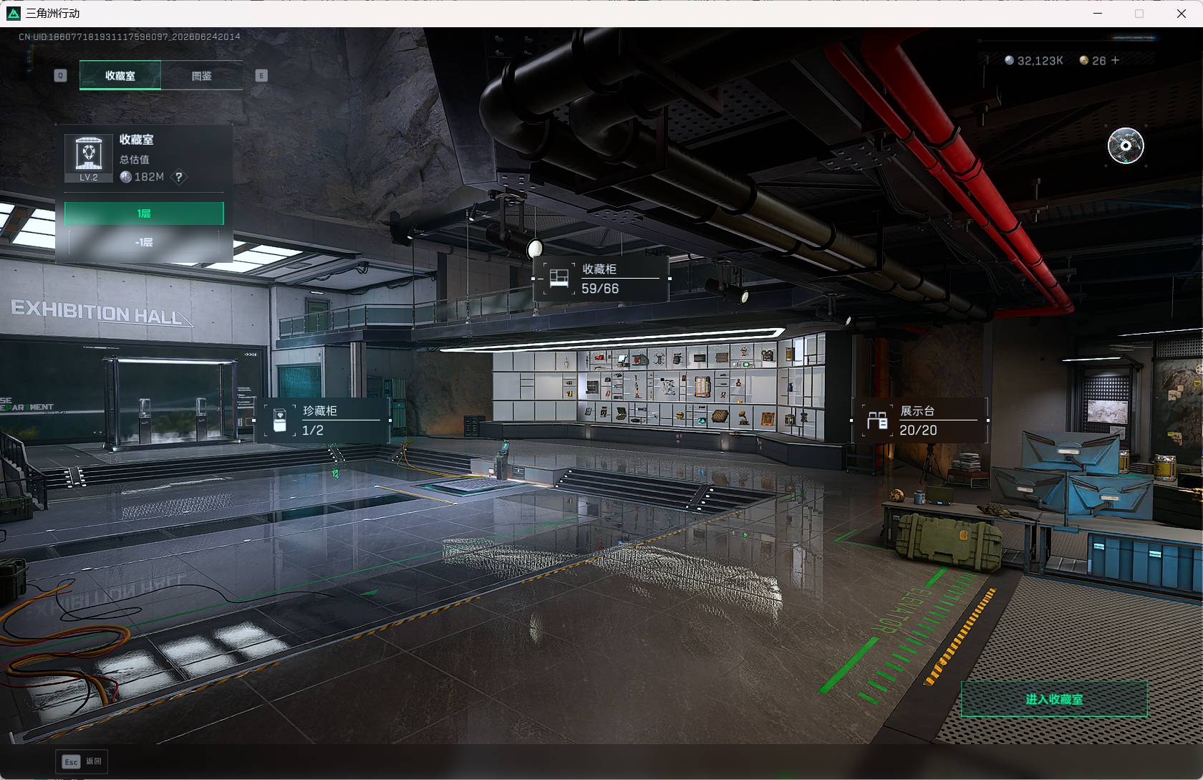
Task: Click the 59/66 count text
Action: (x=600, y=289)
